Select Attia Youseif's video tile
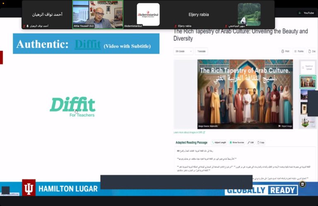 point(98,14)
